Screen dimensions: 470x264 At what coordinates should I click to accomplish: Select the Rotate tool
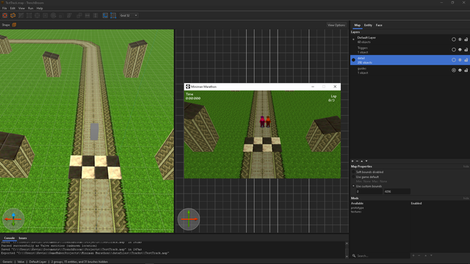54,15
